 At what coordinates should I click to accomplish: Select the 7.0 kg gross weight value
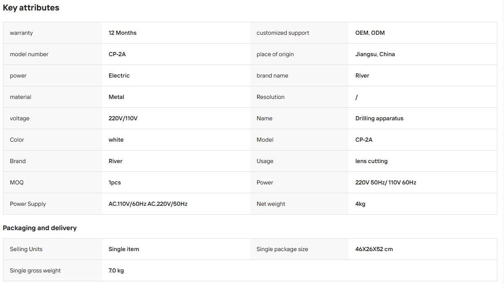tap(116, 270)
